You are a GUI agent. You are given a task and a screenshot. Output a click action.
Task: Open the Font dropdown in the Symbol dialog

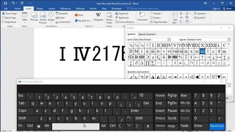tap(169, 40)
